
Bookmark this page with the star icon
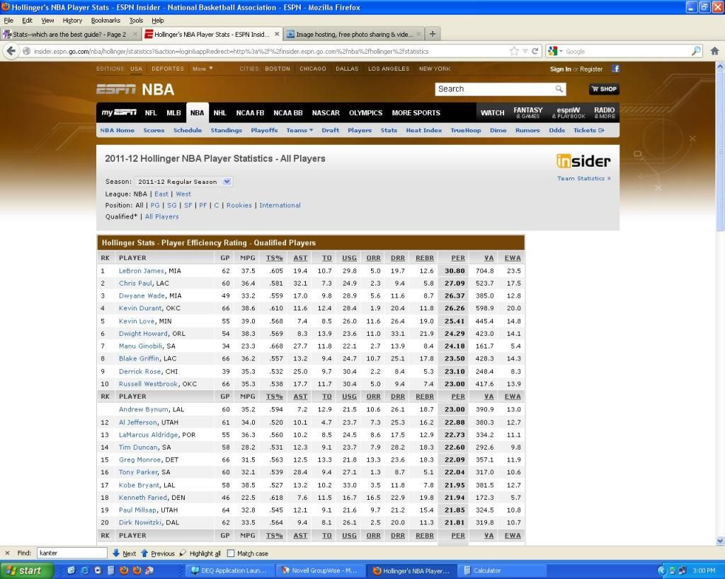tap(514, 51)
